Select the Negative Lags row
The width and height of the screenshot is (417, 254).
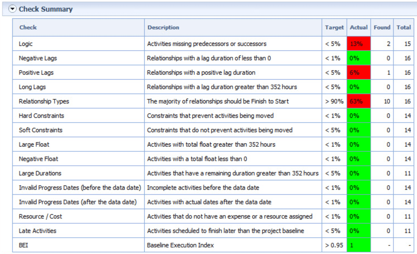pos(213,58)
